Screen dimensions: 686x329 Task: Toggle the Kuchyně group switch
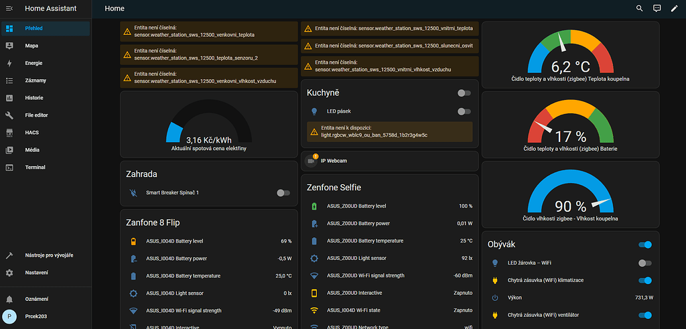(x=464, y=93)
